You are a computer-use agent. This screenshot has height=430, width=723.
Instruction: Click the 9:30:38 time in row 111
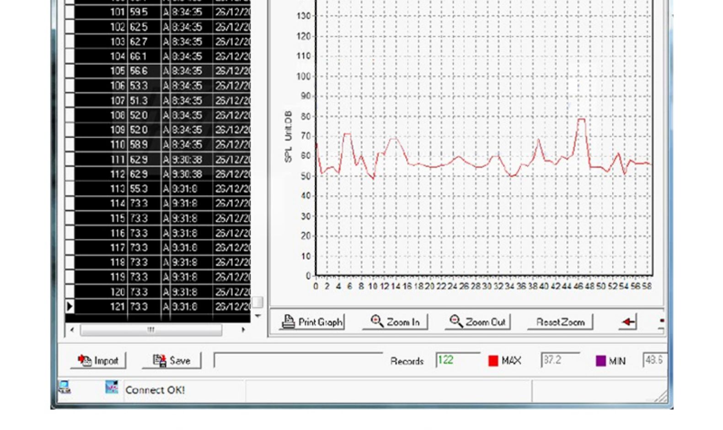(187, 159)
